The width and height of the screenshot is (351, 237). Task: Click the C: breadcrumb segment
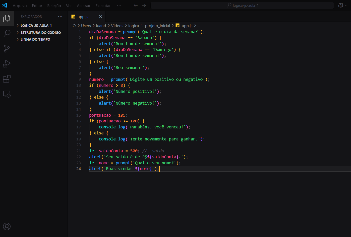point(74,26)
